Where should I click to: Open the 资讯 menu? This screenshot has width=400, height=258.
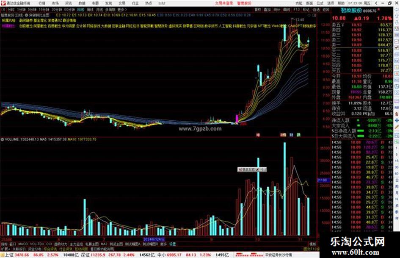69,3
